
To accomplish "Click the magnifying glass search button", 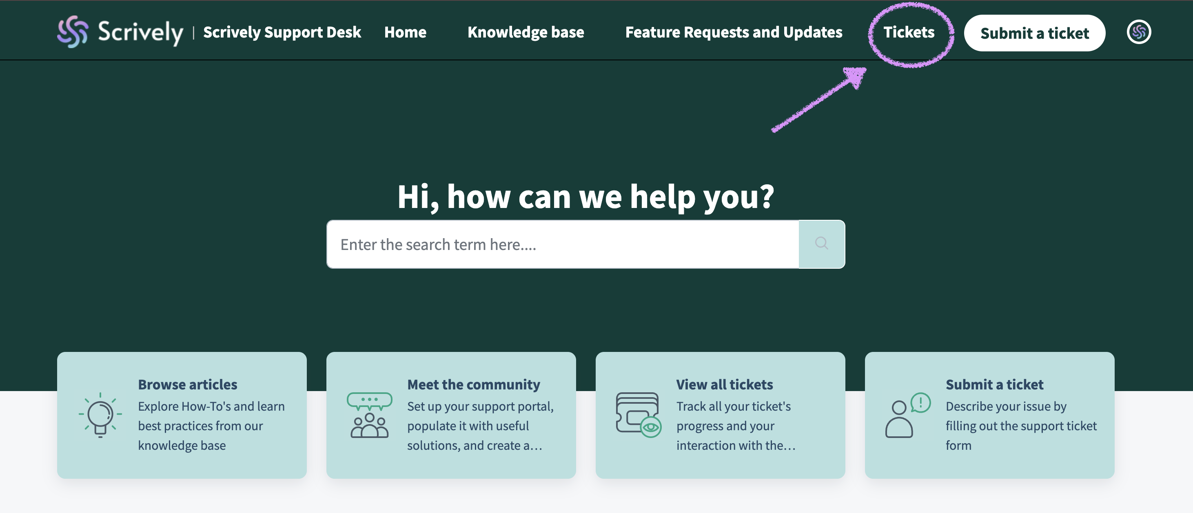I will [x=821, y=244].
